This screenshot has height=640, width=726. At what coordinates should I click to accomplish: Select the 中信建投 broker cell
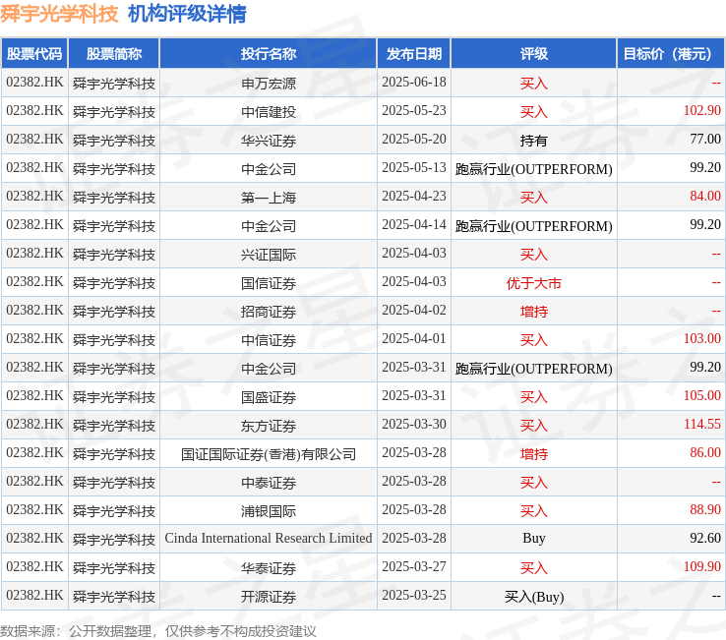click(x=269, y=111)
